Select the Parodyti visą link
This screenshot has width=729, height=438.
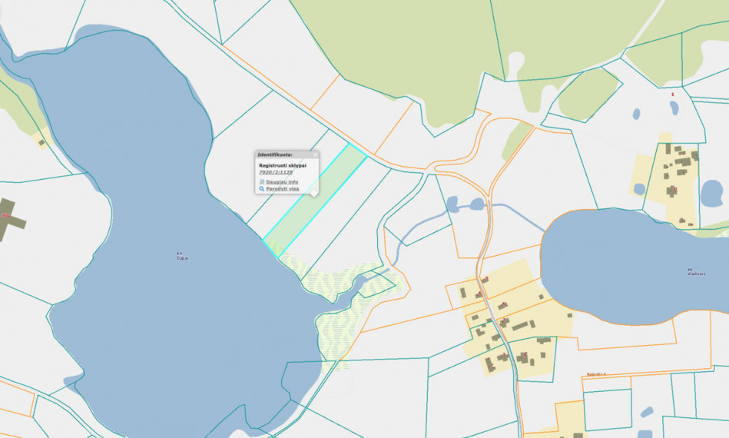click(x=282, y=189)
